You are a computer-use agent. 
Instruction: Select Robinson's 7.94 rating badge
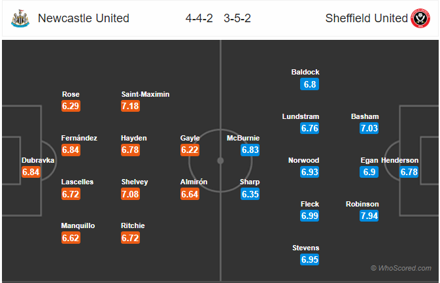tap(369, 216)
